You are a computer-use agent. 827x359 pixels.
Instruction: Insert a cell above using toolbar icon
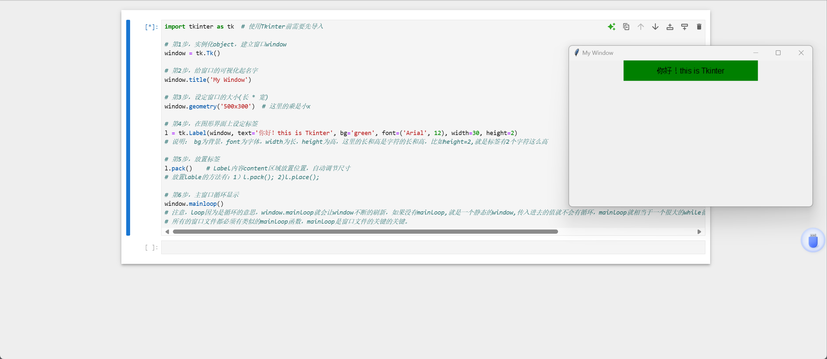click(x=670, y=27)
